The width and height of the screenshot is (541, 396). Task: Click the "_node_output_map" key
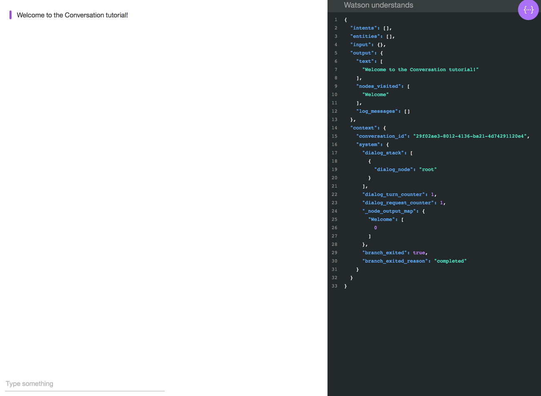[389, 211]
